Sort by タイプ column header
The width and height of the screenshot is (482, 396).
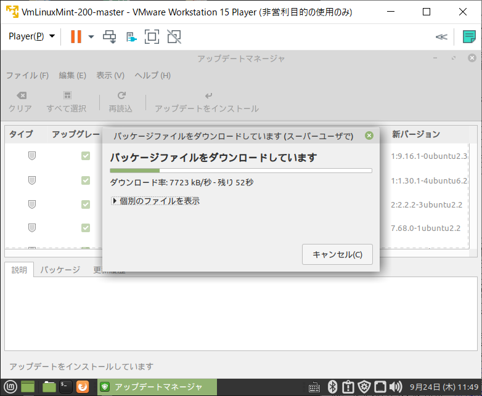click(21, 134)
